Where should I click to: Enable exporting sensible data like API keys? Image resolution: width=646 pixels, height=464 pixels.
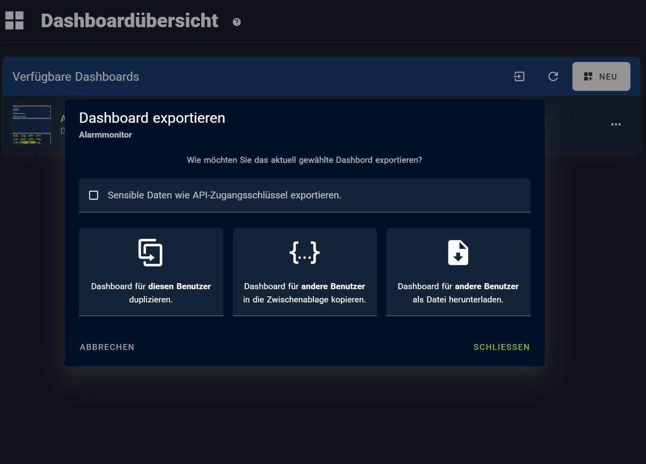(94, 195)
